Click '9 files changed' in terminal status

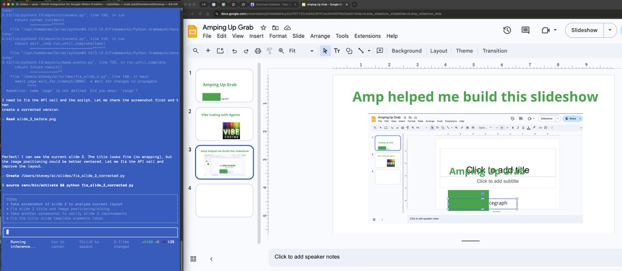click(121, 244)
